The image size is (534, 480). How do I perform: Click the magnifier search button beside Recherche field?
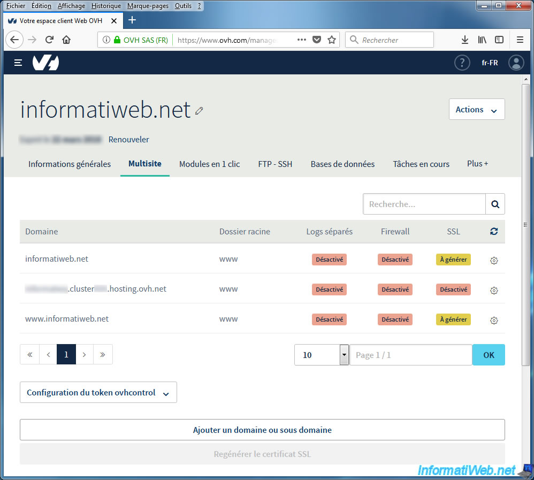[495, 204]
